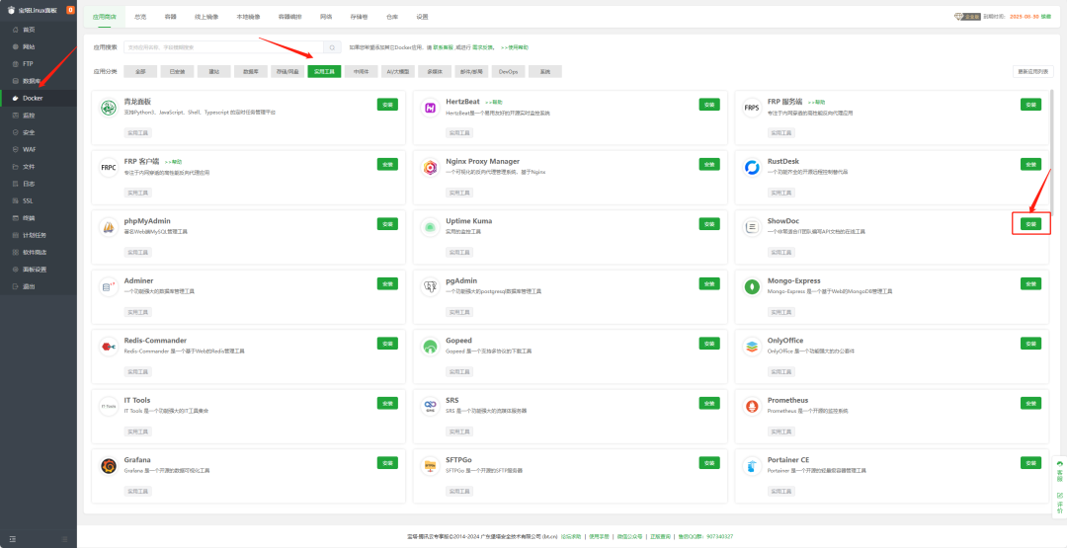Screen dimensions: 1067x548
Task: Select the 实用工具 utilities category
Action: coord(324,71)
